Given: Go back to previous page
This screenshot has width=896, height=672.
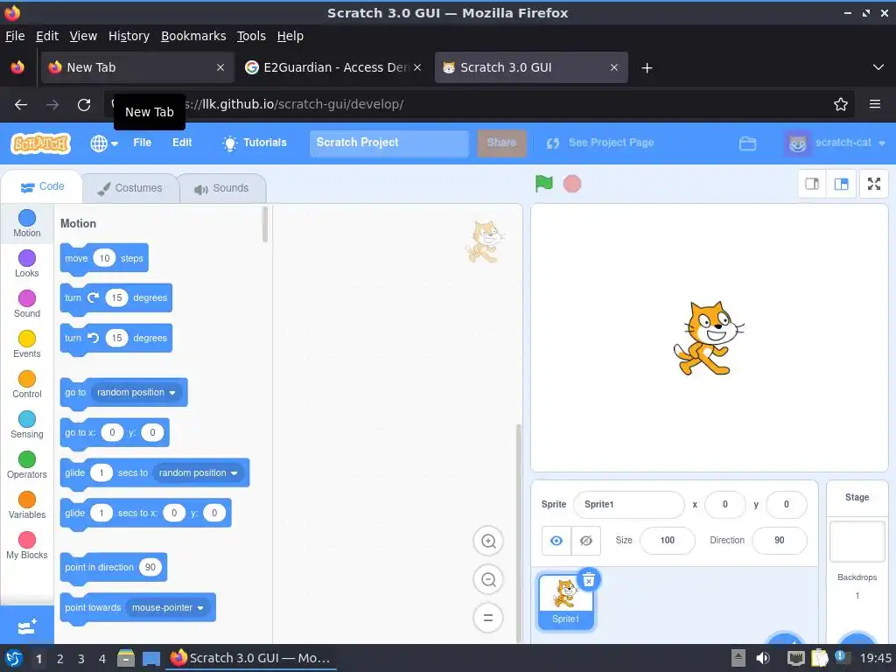Looking at the screenshot, I should (x=21, y=105).
